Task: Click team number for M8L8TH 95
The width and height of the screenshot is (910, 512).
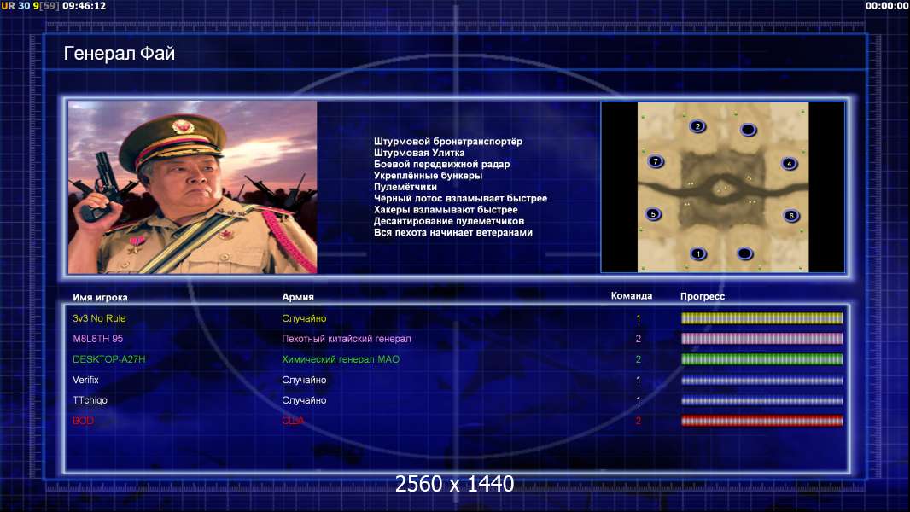Action: point(638,339)
